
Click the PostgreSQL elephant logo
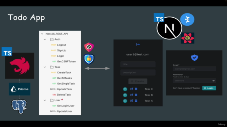19,107
